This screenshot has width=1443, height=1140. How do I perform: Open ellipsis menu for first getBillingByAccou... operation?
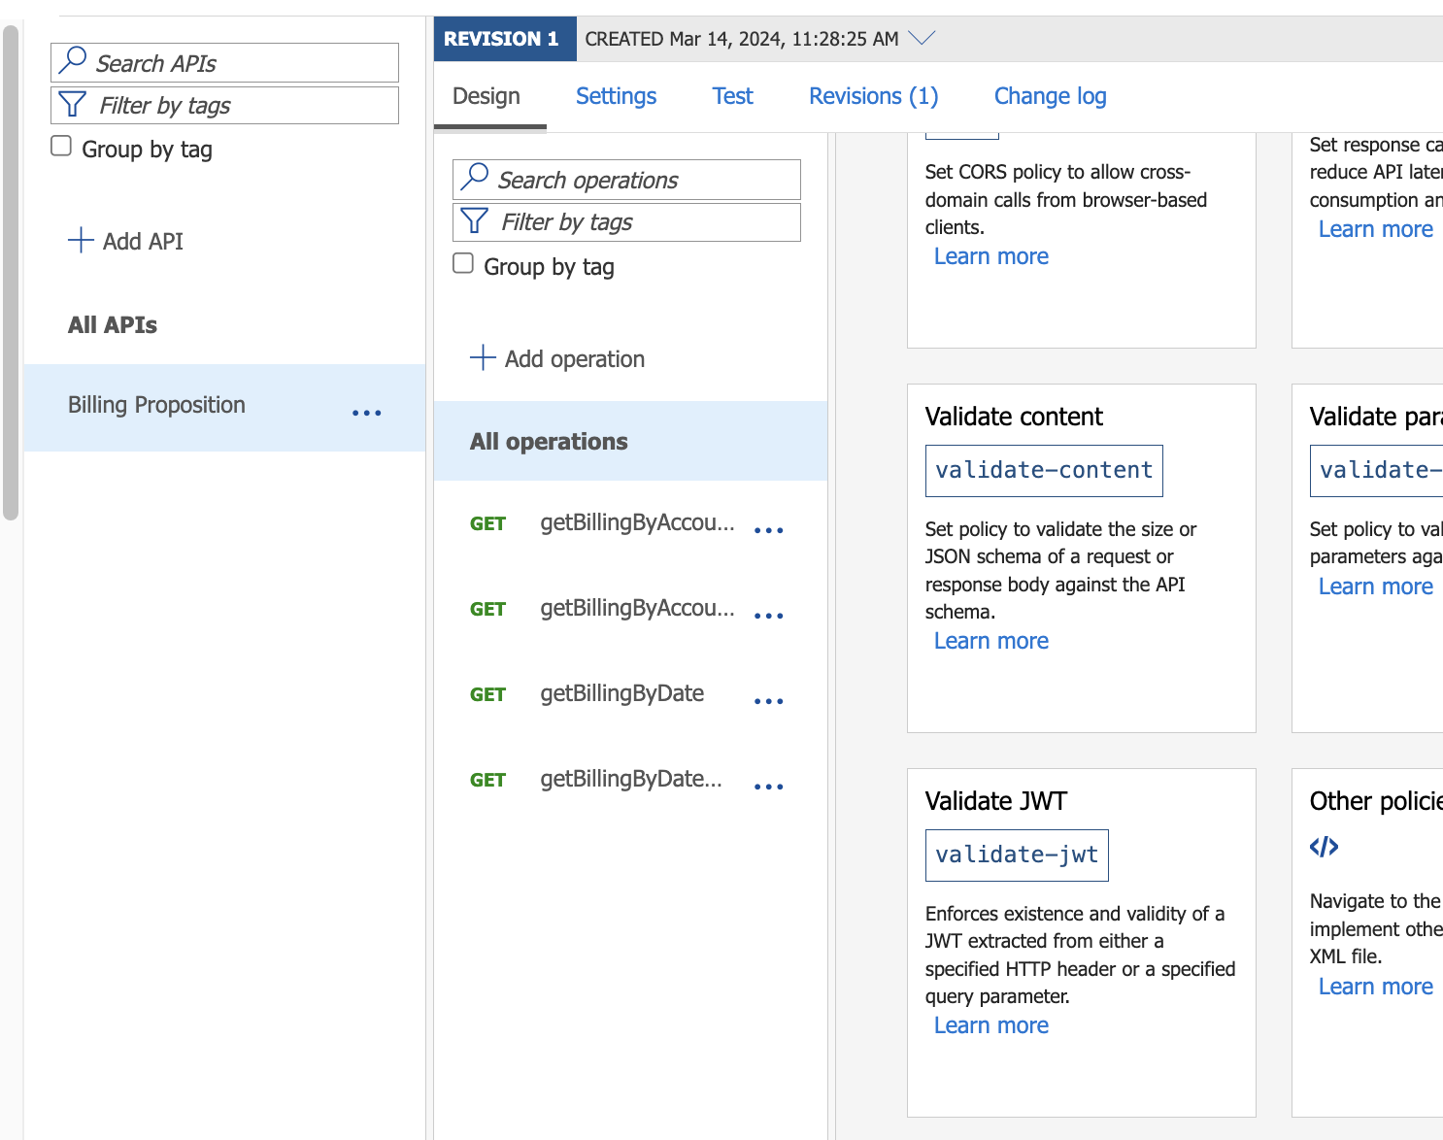[x=768, y=530]
